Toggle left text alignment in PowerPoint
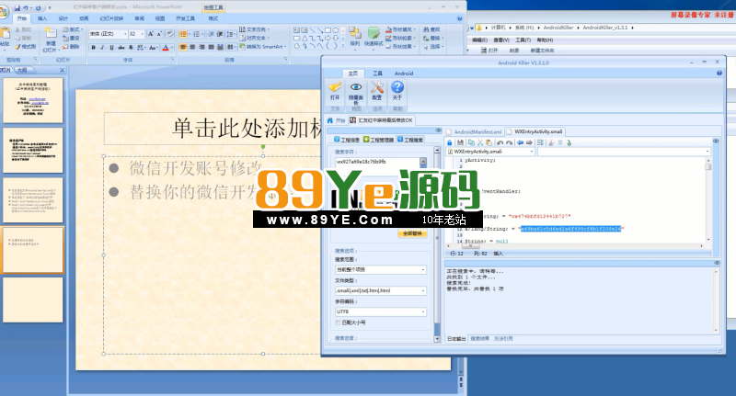Image resolution: width=736 pixels, height=396 pixels. pyautogui.click(x=183, y=47)
